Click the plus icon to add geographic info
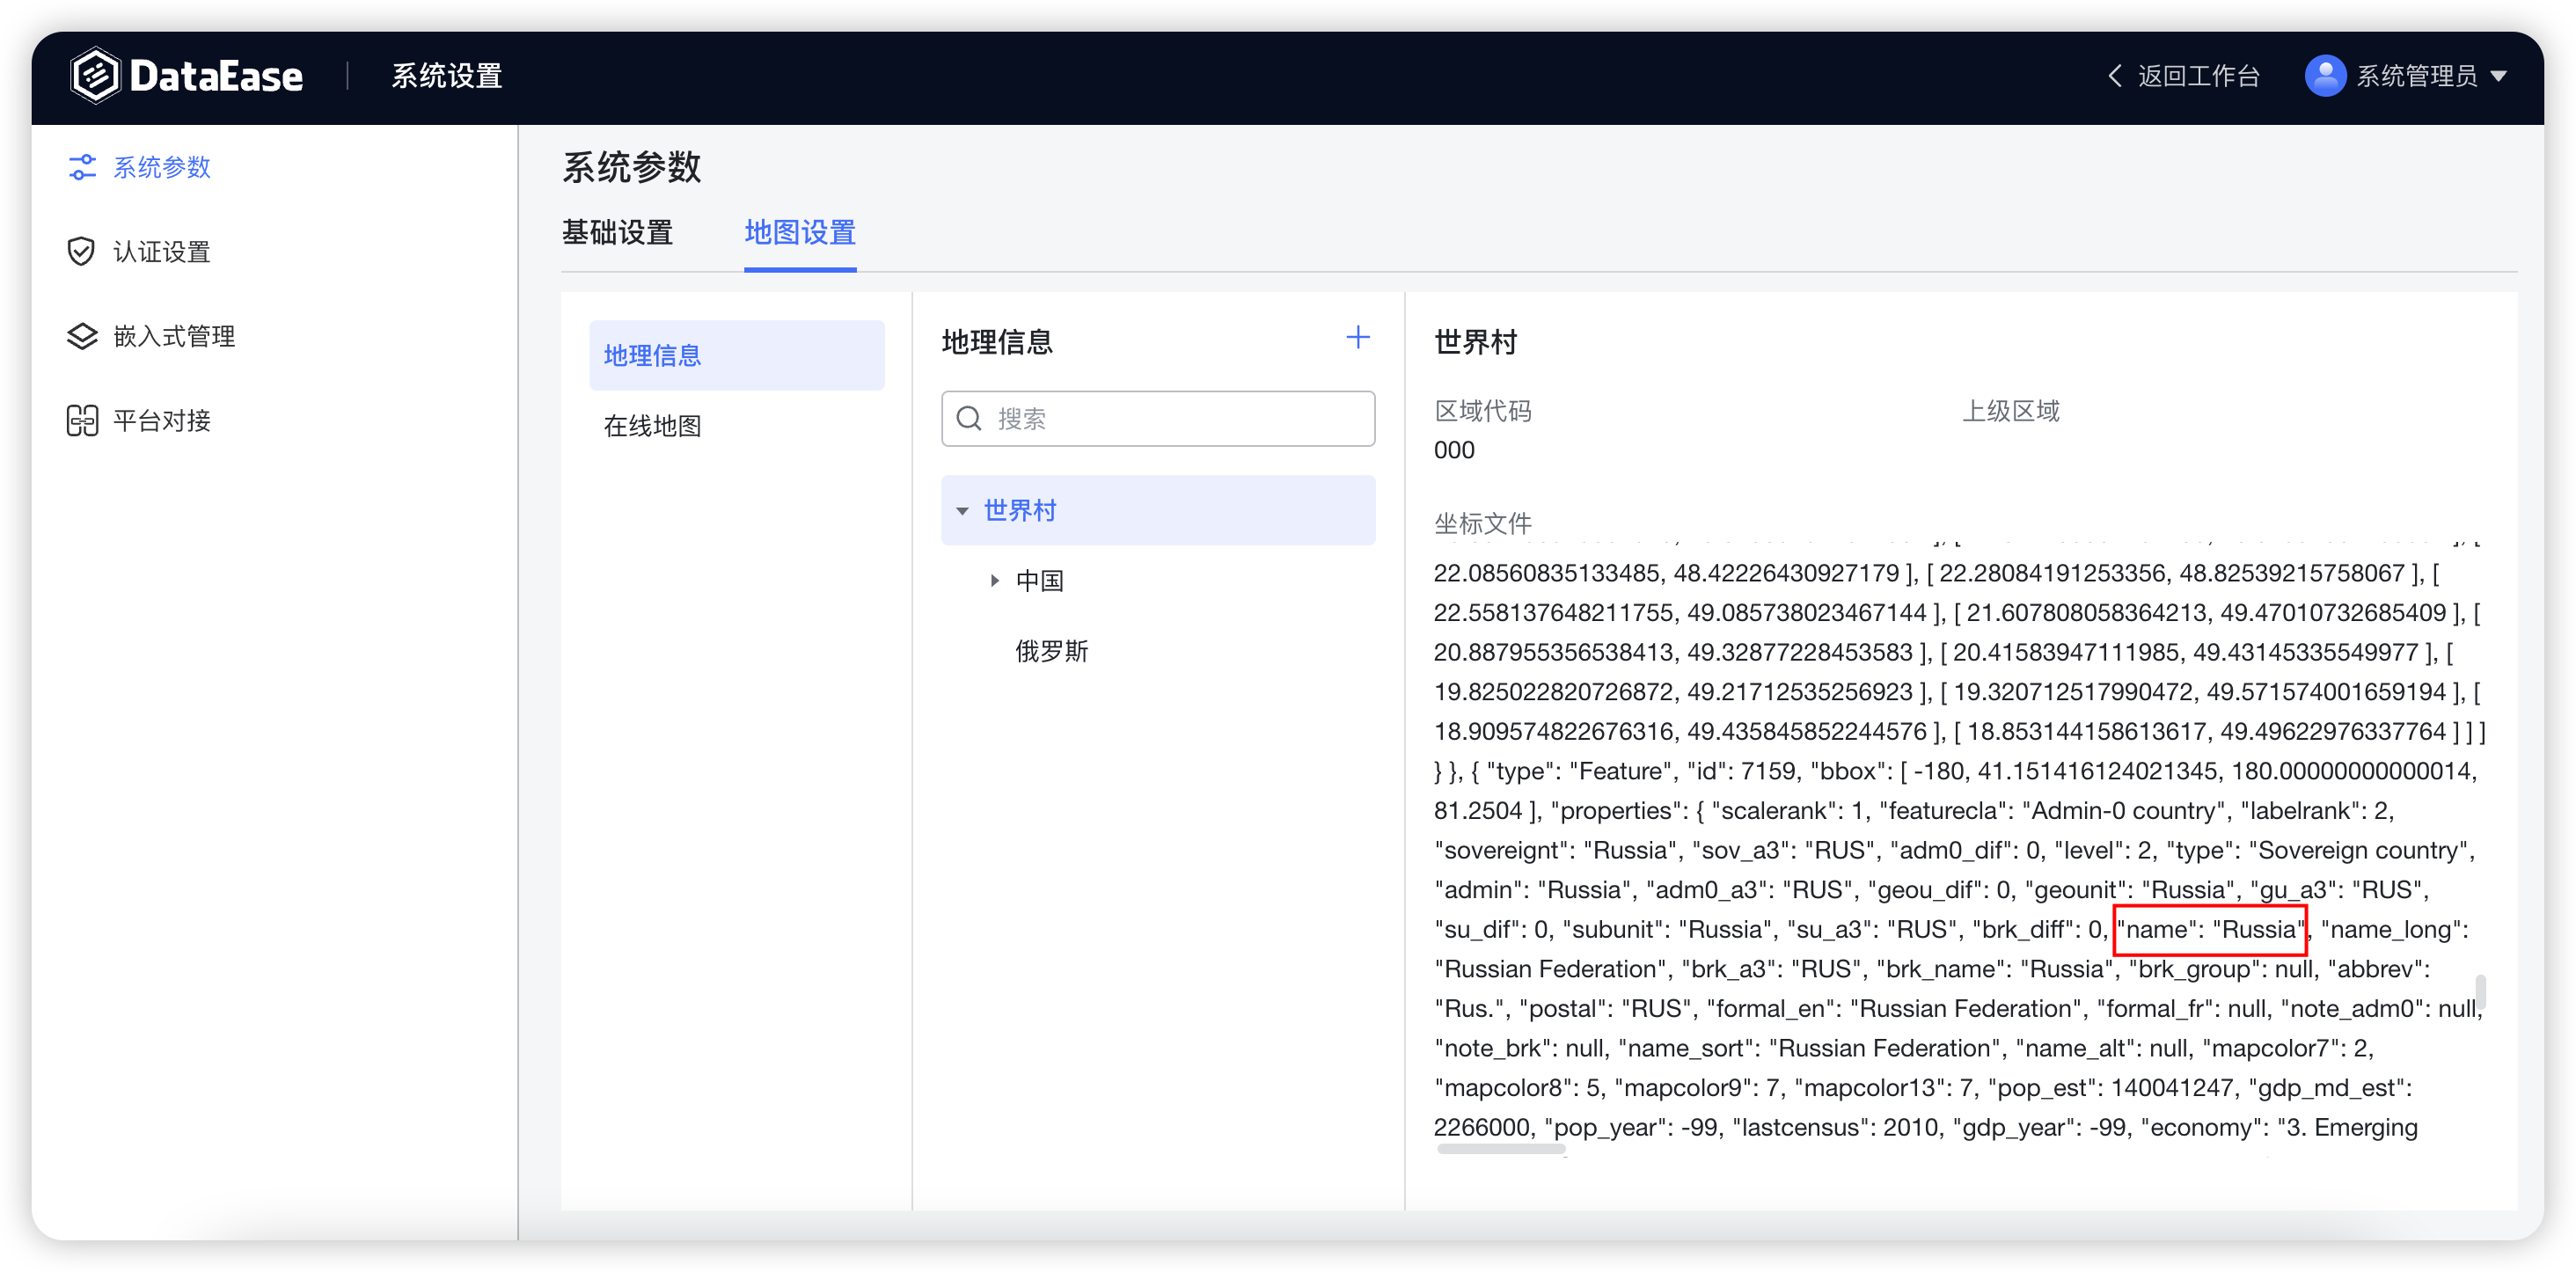The width and height of the screenshot is (2576, 1272). pyautogui.click(x=1358, y=338)
